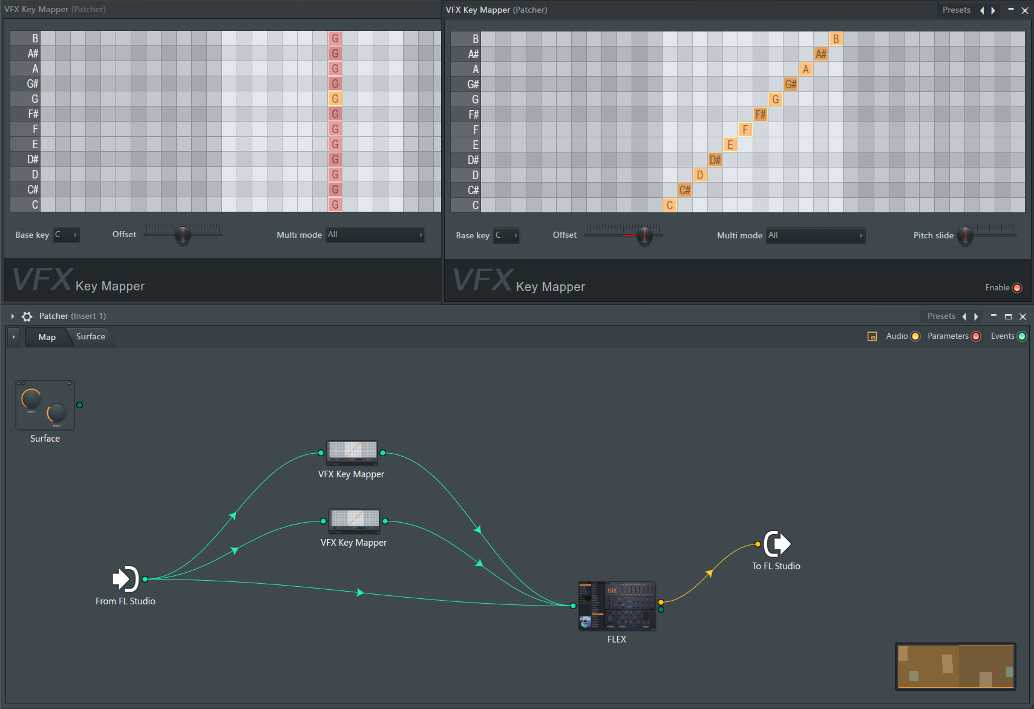The image size is (1034, 709).
Task: Open Presets menu in Patcher window
Action: tap(941, 316)
